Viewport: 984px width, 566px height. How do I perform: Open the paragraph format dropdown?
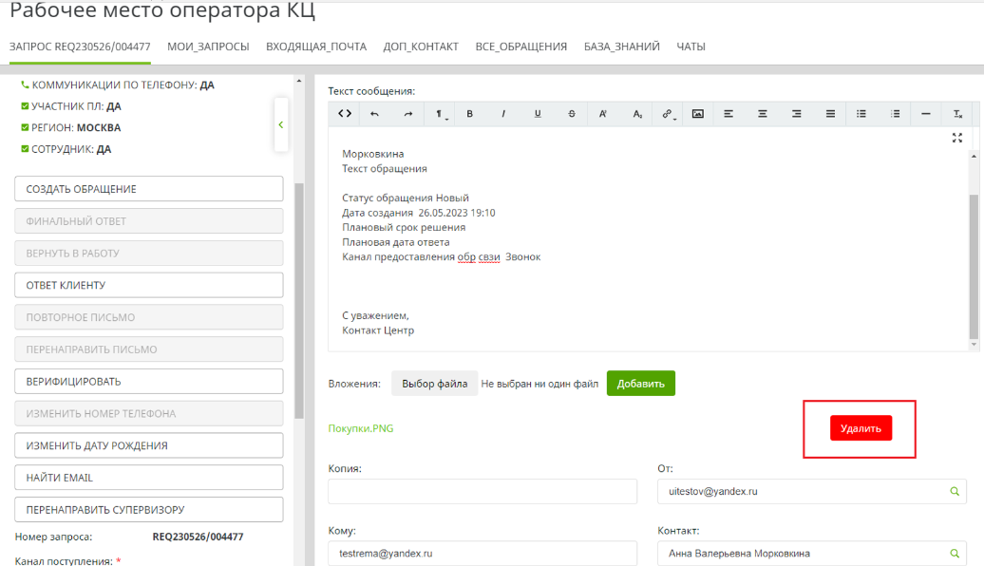tap(440, 114)
